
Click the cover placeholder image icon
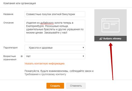click(110, 25)
